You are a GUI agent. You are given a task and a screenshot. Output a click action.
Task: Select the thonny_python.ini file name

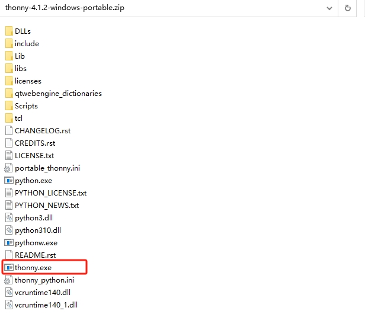coord(44,280)
